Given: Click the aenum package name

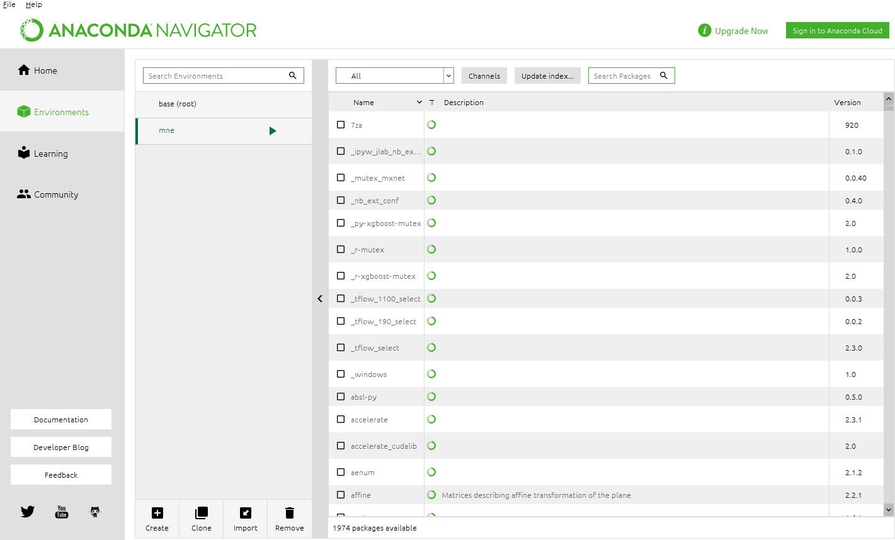Looking at the screenshot, I should [363, 472].
